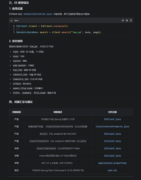
Task: Open the application.properties link
Action: (x=113, y=163)
